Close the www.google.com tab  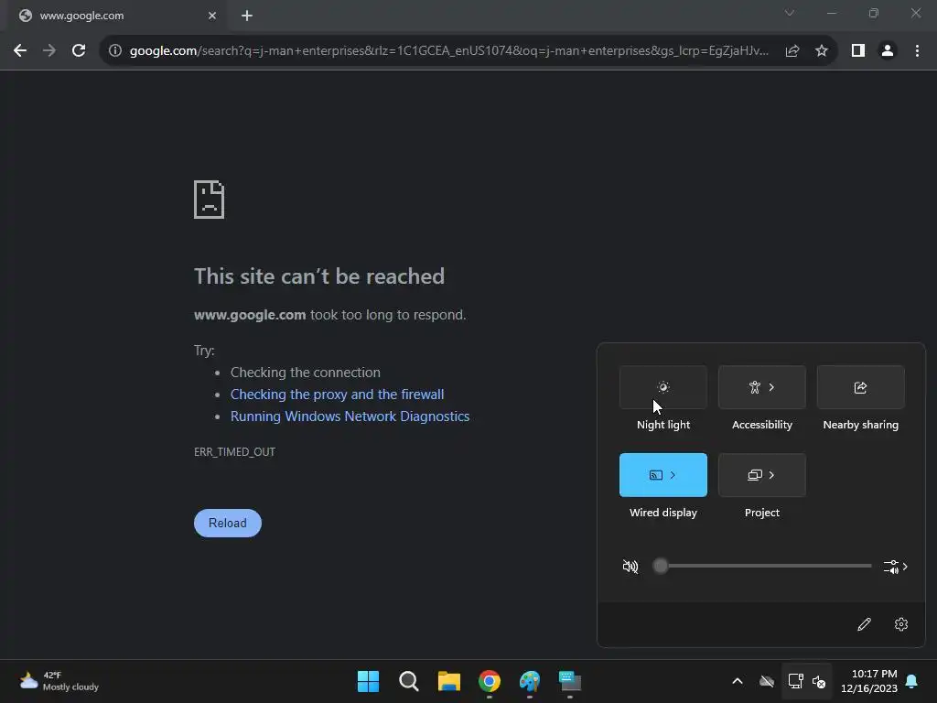click(212, 16)
